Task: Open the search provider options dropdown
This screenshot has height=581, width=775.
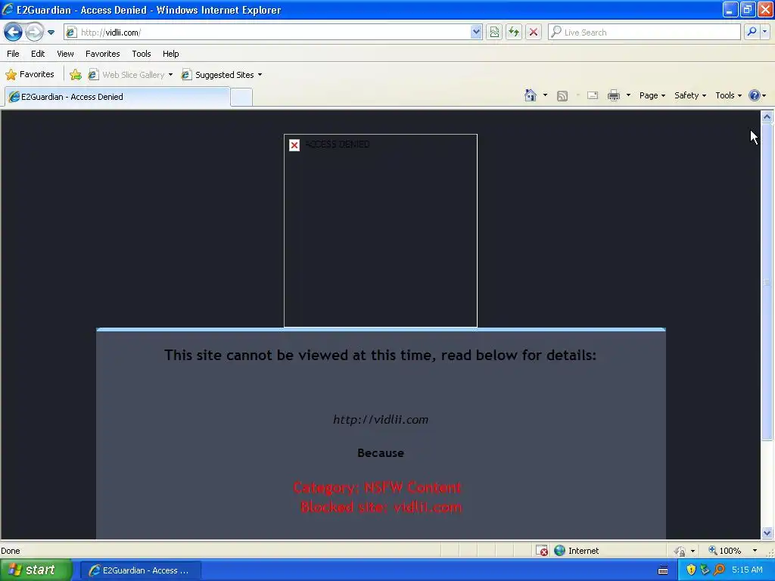Action: (x=764, y=32)
